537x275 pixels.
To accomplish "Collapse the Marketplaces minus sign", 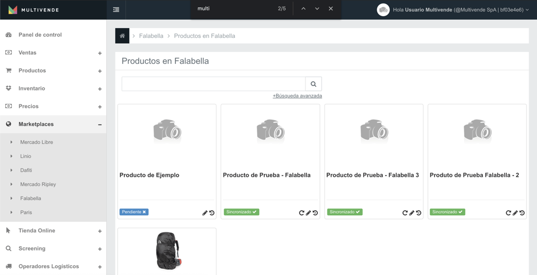I will [100, 125].
